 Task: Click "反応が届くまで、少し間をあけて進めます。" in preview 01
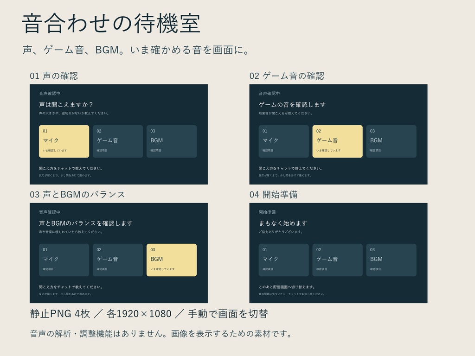coord(65,175)
